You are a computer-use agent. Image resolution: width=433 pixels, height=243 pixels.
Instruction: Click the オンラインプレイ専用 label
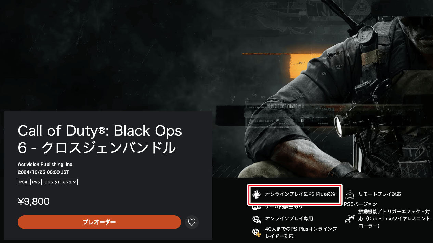click(x=289, y=218)
